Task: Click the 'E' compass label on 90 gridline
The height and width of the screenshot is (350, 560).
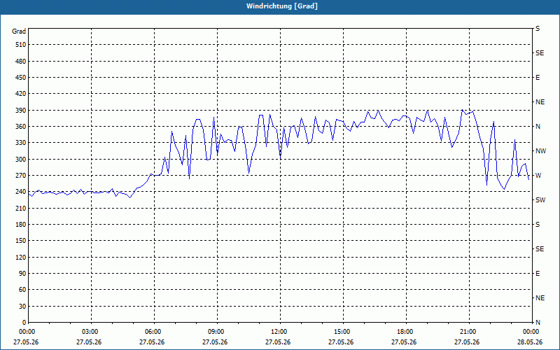Action: click(x=538, y=274)
